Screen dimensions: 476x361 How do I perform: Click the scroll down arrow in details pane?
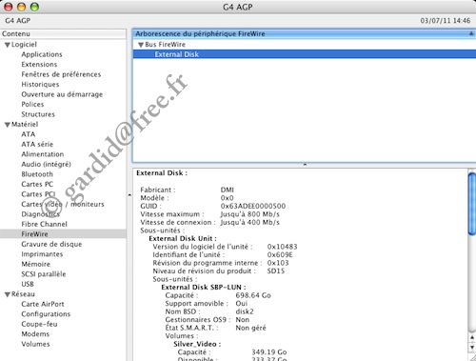point(472,347)
